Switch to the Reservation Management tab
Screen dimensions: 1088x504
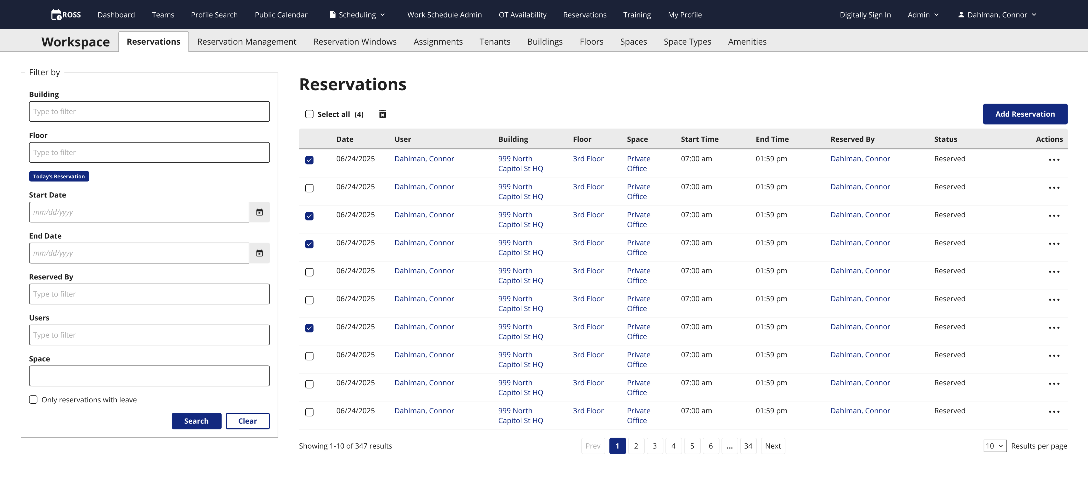[x=247, y=41]
